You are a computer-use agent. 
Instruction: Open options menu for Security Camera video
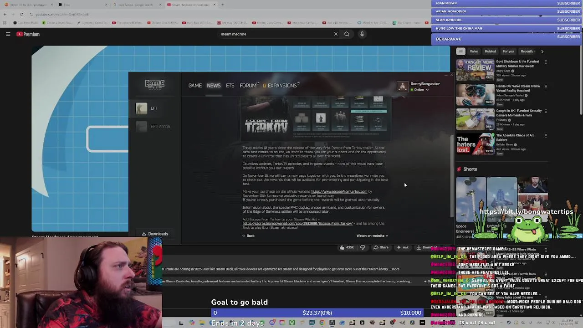click(546, 111)
